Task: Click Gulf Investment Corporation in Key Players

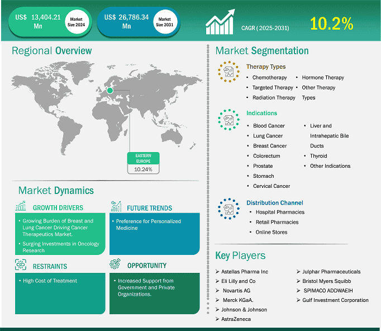Action: tap(335, 300)
